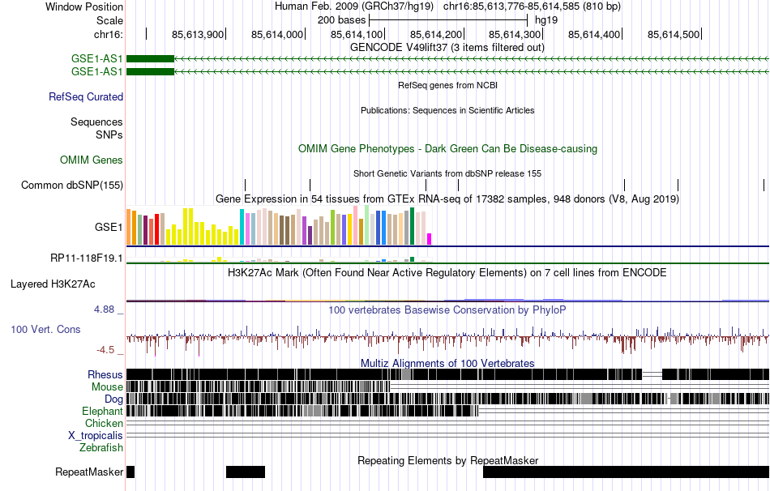Click the Zebrafish alignment label
The height and width of the screenshot is (491, 770).
(101, 448)
